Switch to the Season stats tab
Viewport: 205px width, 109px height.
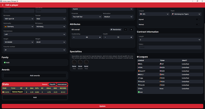click(45, 84)
